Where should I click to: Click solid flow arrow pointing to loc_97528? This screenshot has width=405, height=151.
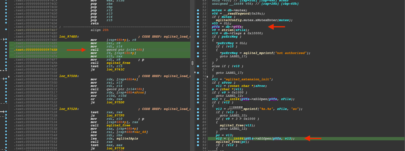(x=3, y=112)
